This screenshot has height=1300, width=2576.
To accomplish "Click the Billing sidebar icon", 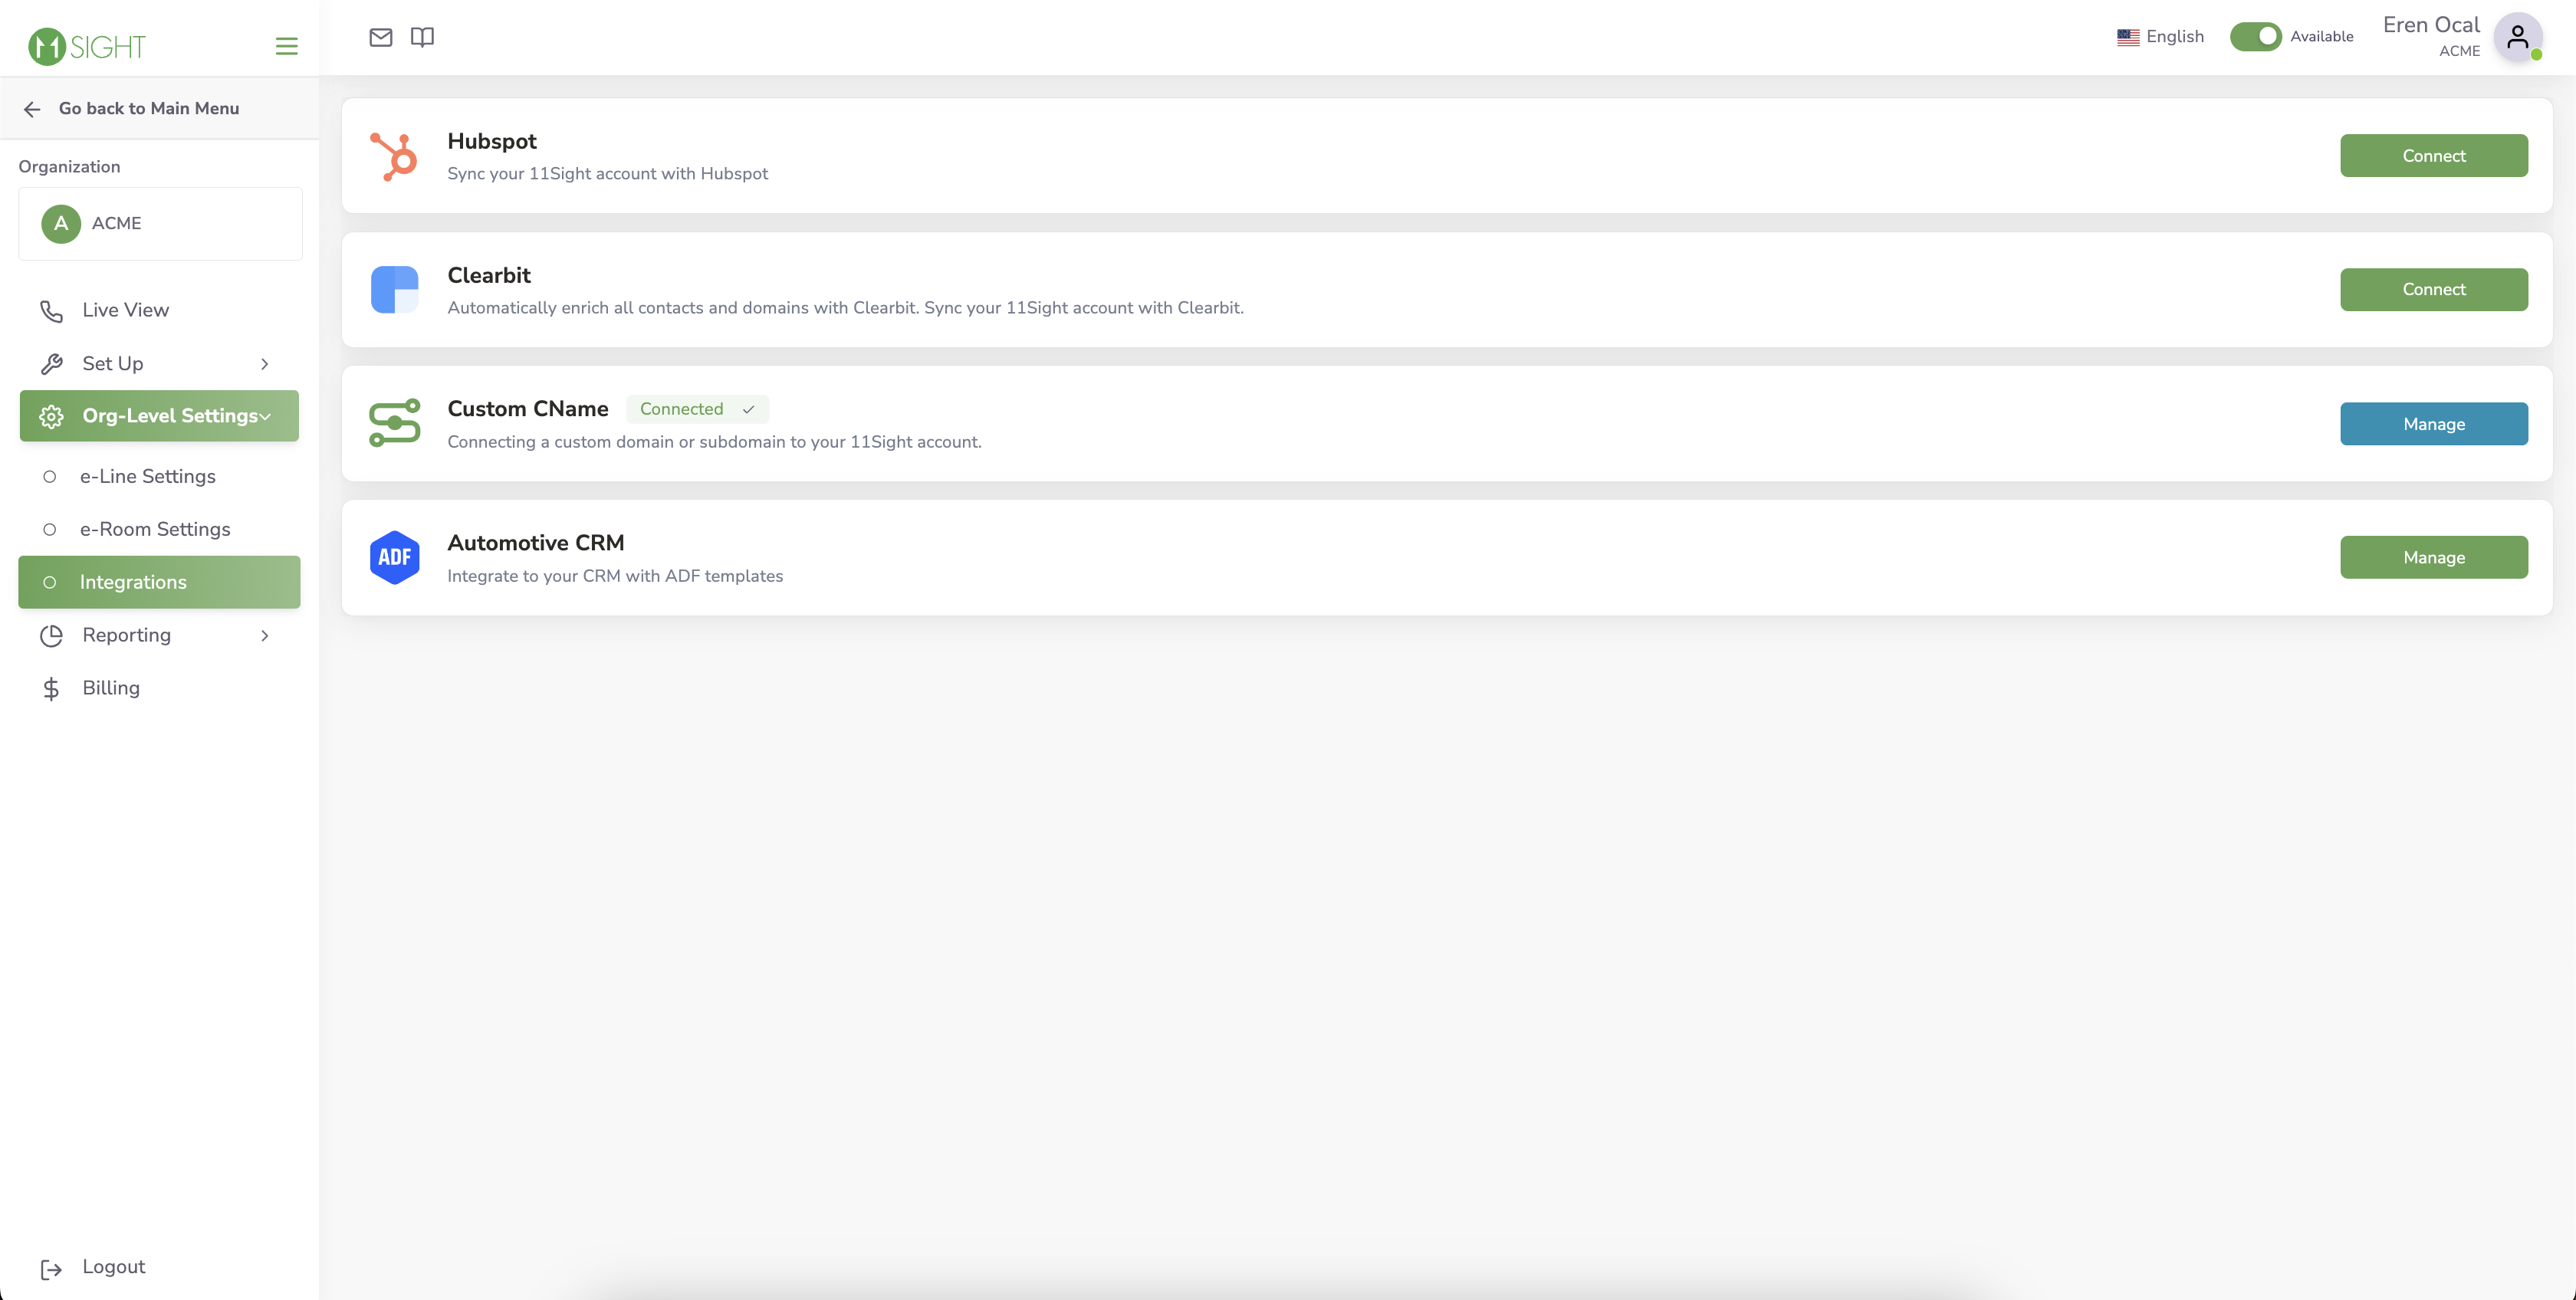I will 51,688.
